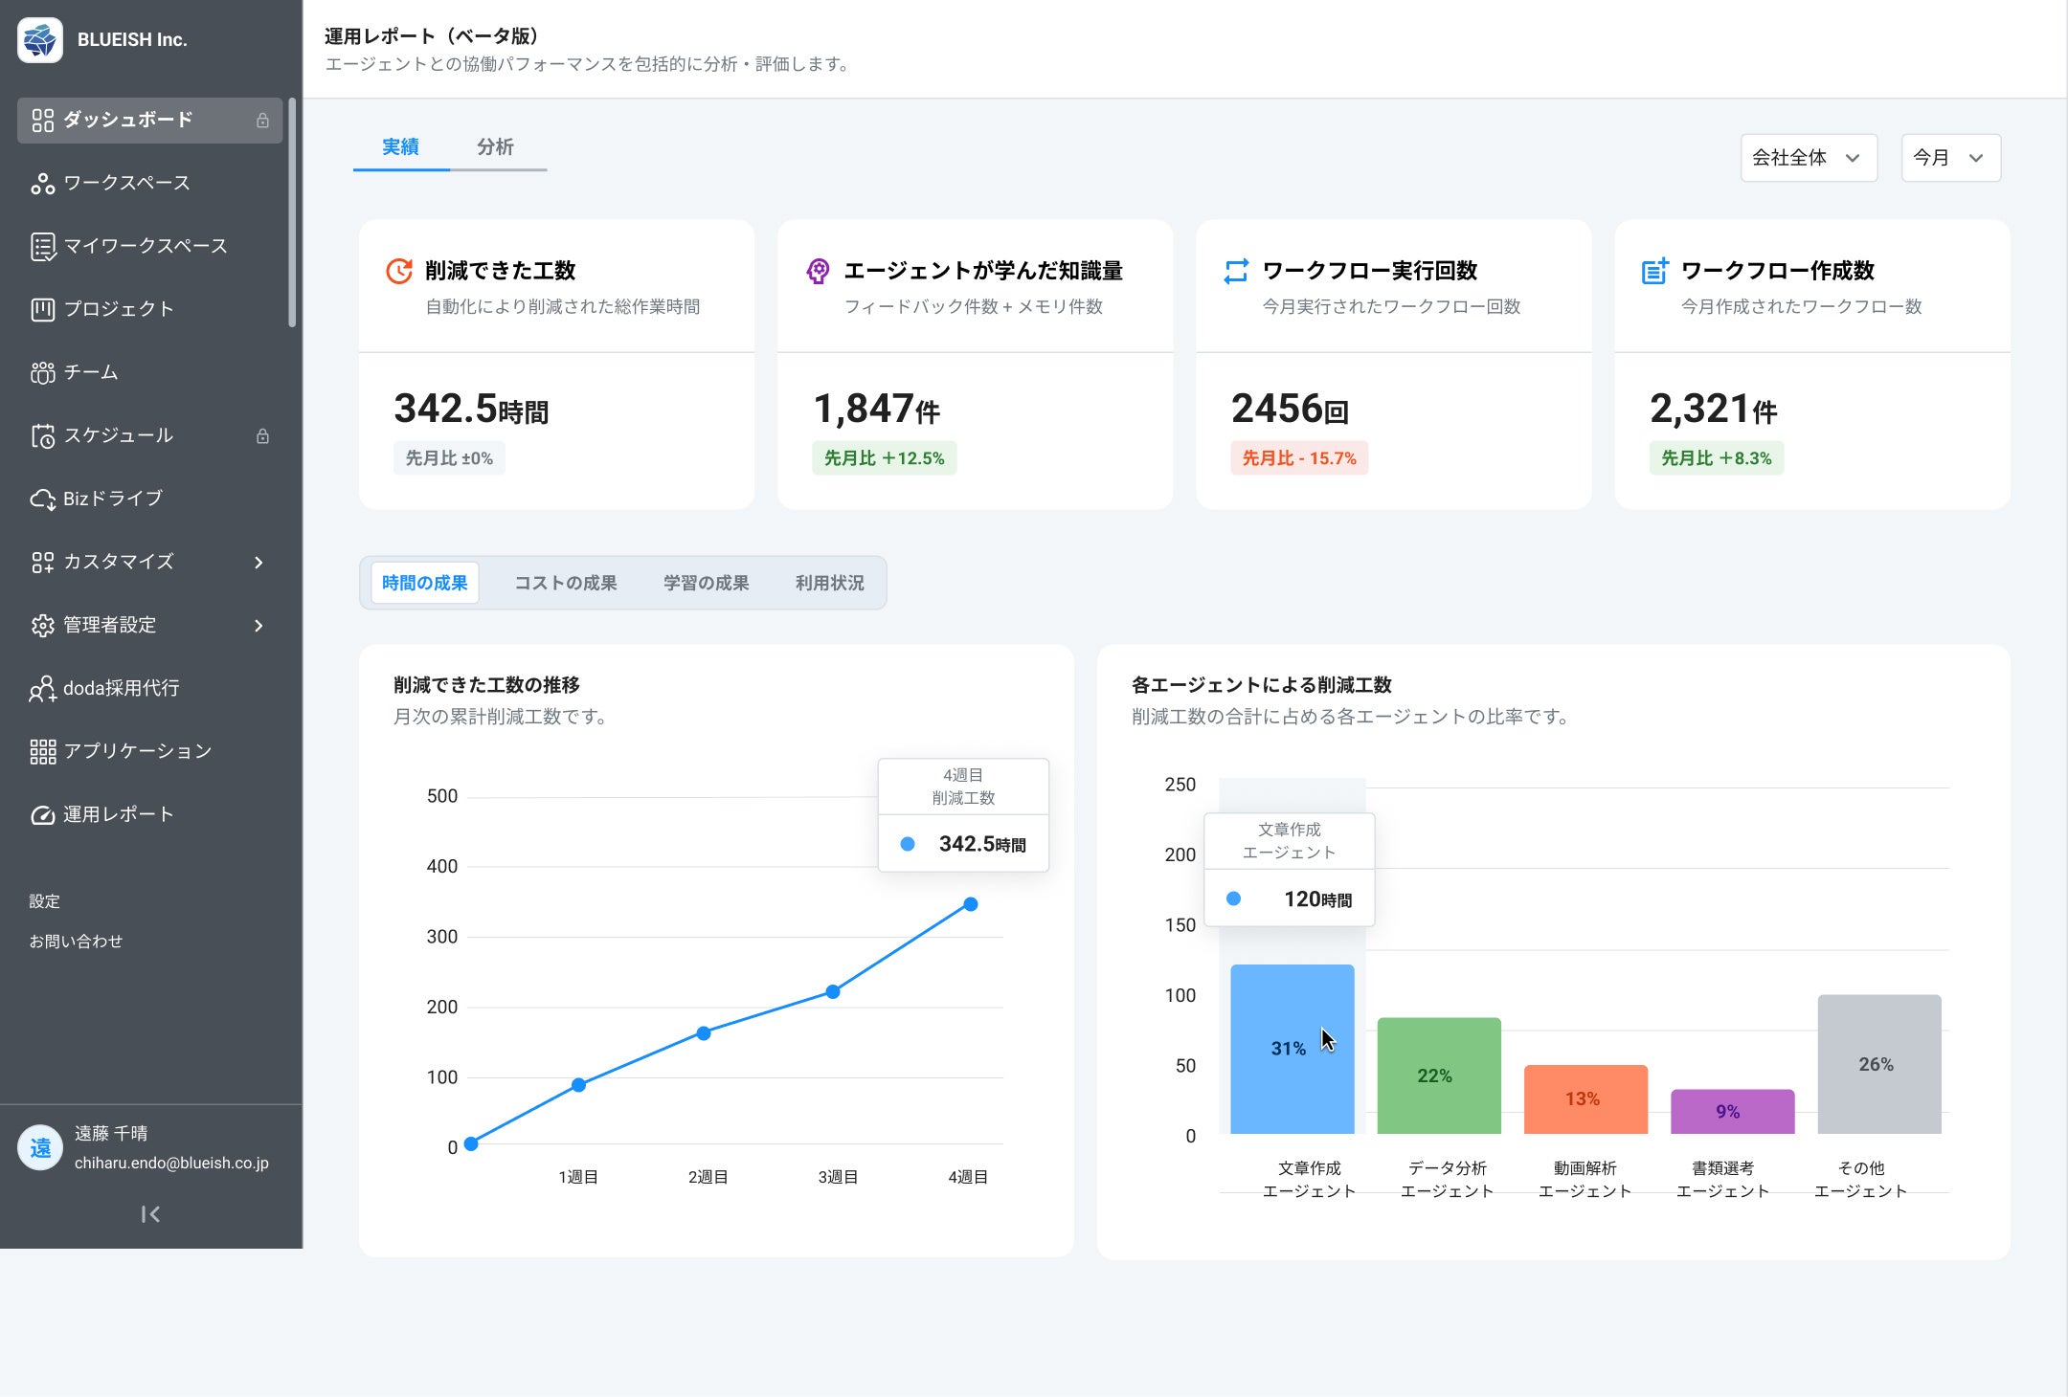This screenshot has width=2068, height=1397.
Task: Click the BLUEISH Inc. logo icon
Action: pos(40,40)
